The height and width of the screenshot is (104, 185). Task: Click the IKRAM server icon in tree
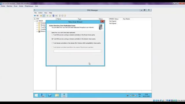click(37, 21)
